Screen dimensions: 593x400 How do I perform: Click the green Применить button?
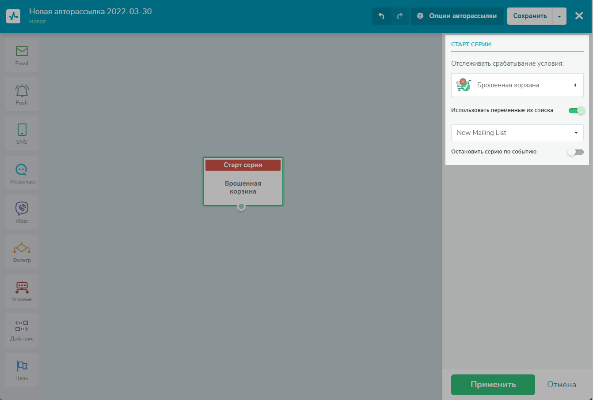tap(493, 385)
